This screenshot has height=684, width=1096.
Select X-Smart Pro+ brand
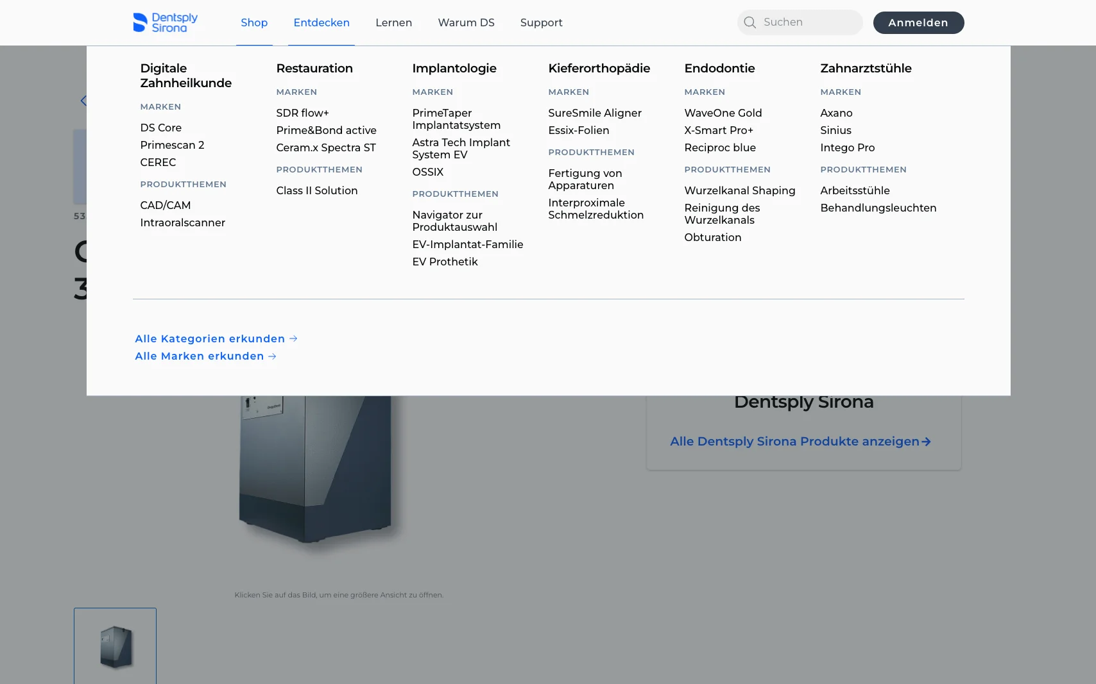point(719,130)
